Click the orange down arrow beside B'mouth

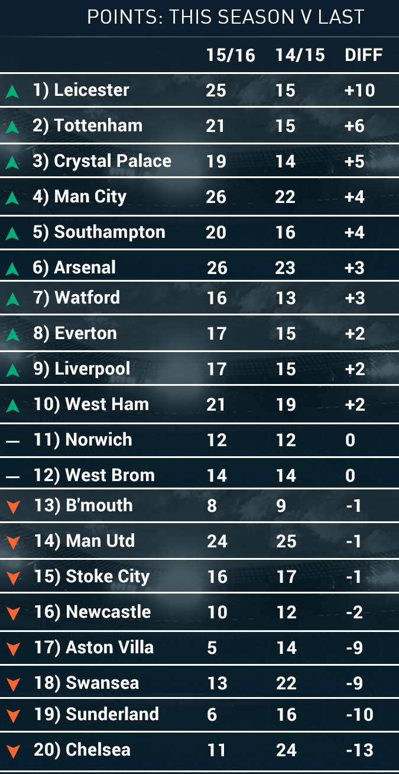click(x=12, y=507)
